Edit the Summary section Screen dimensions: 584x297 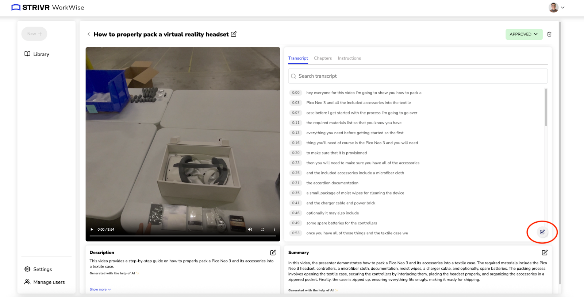(x=545, y=253)
